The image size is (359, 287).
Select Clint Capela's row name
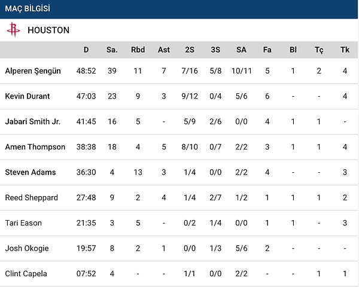[26, 274]
